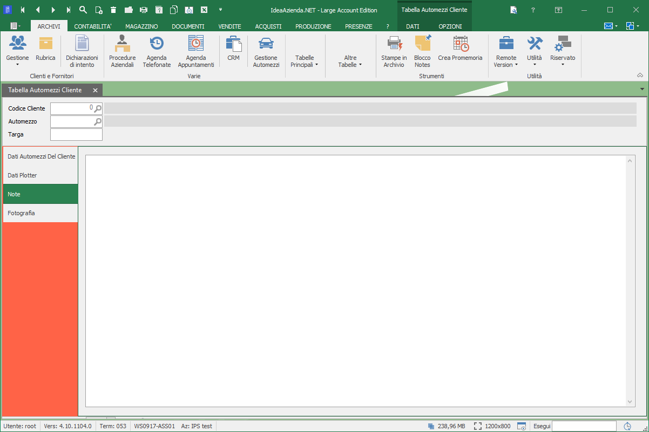Select Fotografia section
Viewport: 649px width, 432px height.
(40, 213)
